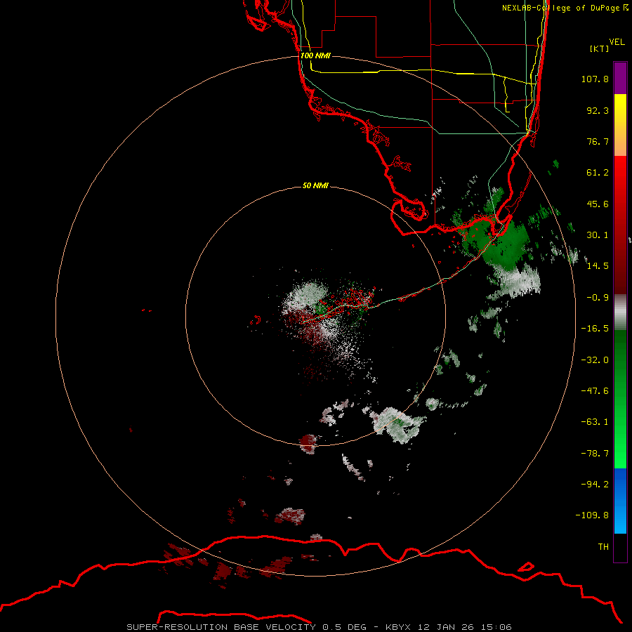The height and width of the screenshot is (632, 632).
Task: Click the [KT] units label
Action: (599, 48)
